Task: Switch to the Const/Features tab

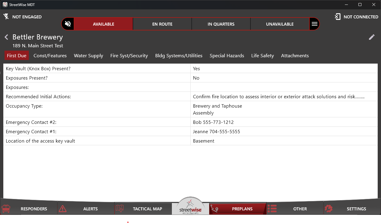Action: (x=50, y=55)
